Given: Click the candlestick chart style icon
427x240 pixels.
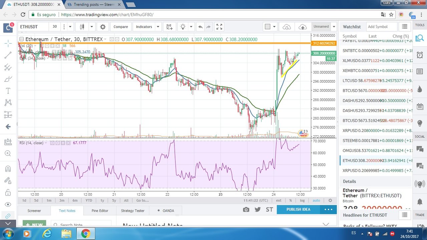Looking at the screenshot, I should tap(82, 27).
